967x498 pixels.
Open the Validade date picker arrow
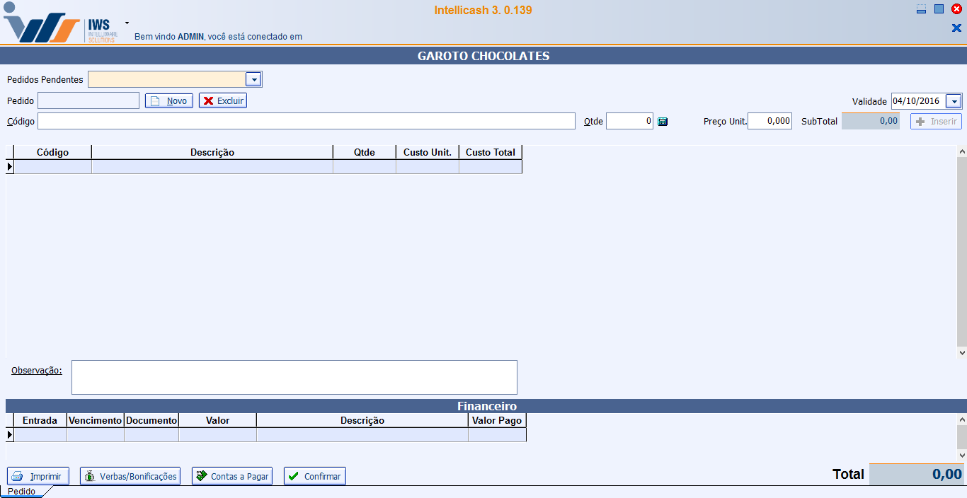(954, 101)
